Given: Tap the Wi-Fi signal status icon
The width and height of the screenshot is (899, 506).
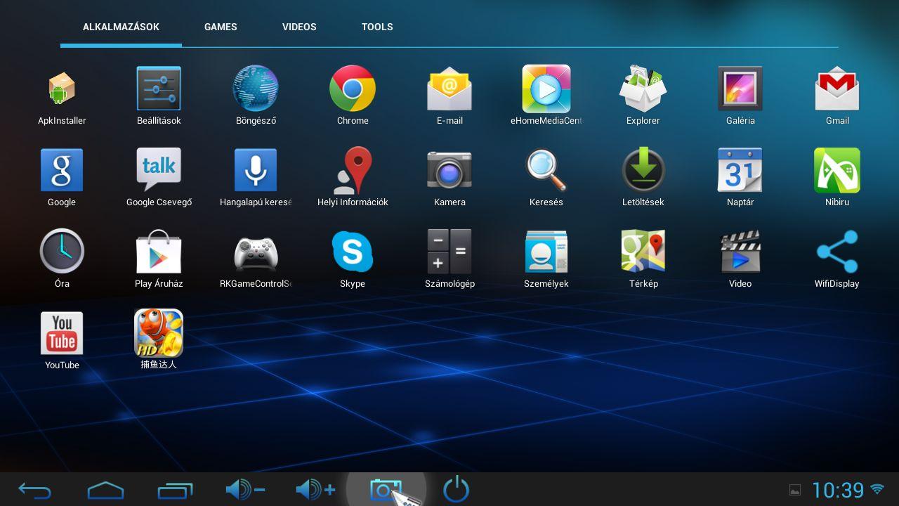Looking at the screenshot, I should pyautogui.click(x=877, y=489).
